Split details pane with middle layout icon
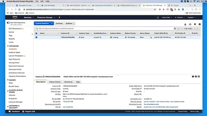The height and width of the screenshot is (116, 207). (x=196, y=77)
